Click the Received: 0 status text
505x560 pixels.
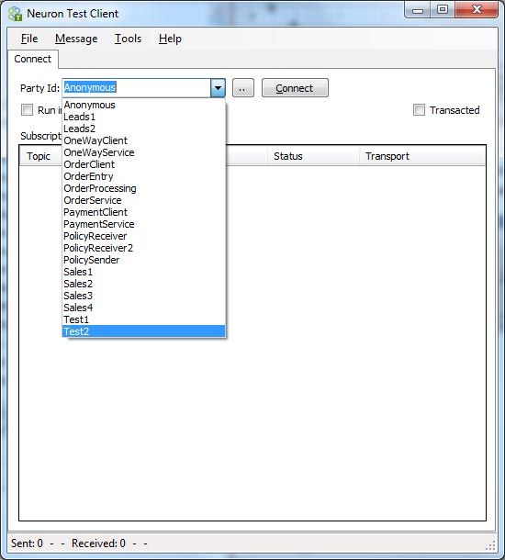(x=98, y=543)
